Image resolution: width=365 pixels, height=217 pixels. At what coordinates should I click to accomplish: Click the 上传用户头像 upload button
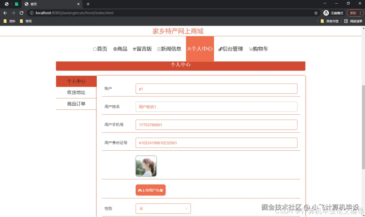tap(150, 190)
